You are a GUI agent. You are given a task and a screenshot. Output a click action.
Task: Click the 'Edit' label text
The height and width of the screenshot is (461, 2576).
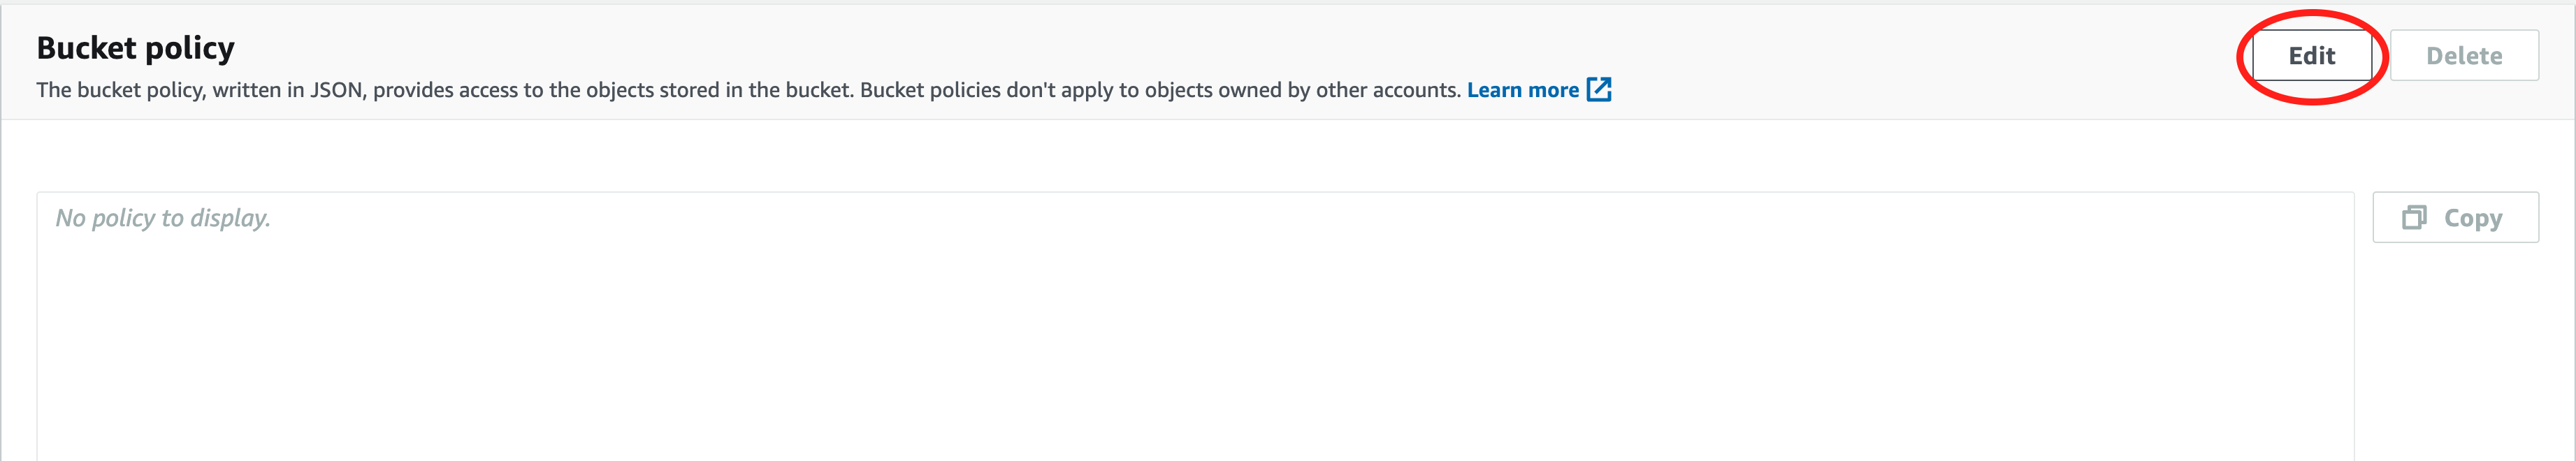2311,56
